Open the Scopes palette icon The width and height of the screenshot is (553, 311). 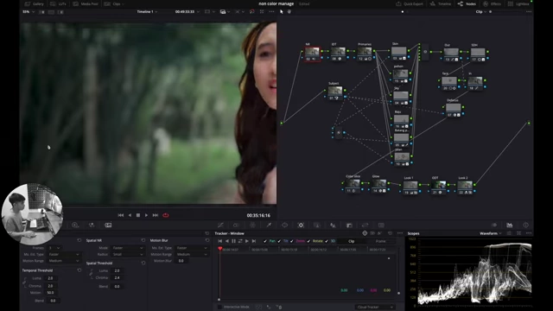(510, 225)
